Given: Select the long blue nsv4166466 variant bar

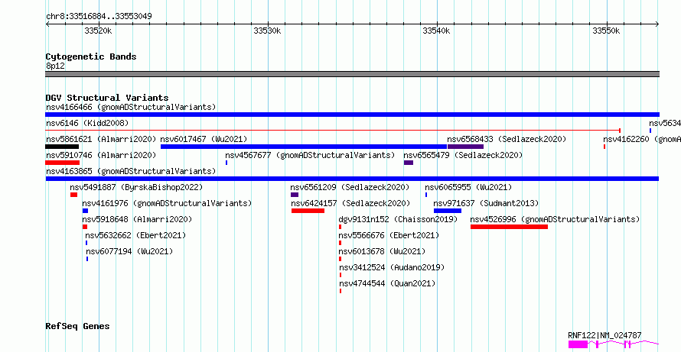Looking at the screenshot, I should coord(352,115).
